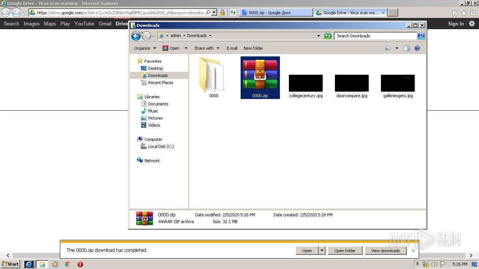This screenshot has height=269, width=479.
Task: Refresh the Downloads folder view
Action: coord(328,36)
